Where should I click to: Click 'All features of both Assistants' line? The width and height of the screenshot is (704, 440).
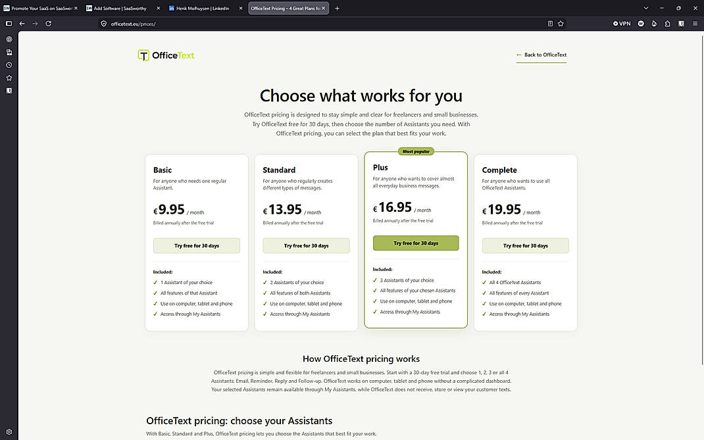click(x=300, y=293)
